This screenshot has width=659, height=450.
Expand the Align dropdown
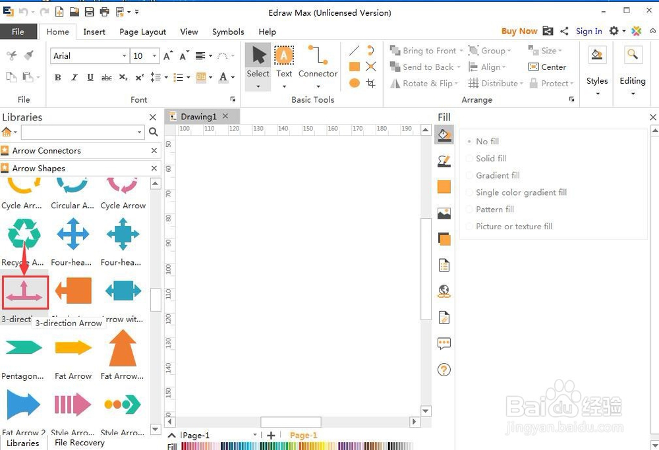click(503, 67)
